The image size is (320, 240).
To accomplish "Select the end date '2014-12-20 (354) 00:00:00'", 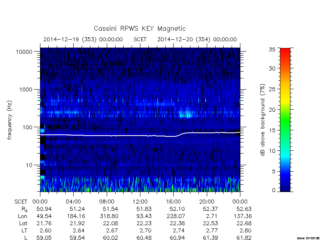I will pyautogui.click(x=197, y=39).
